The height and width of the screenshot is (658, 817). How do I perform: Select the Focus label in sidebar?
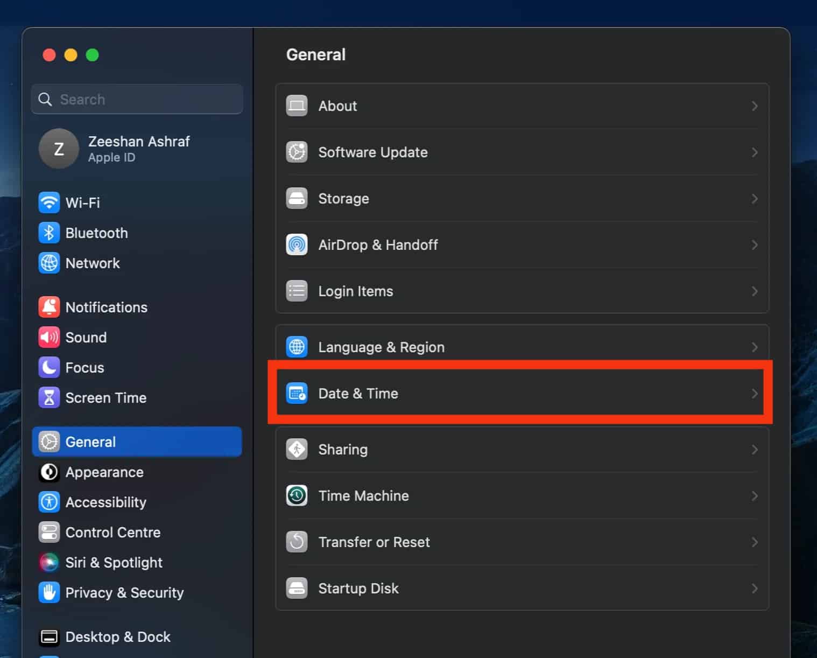click(x=84, y=367)
